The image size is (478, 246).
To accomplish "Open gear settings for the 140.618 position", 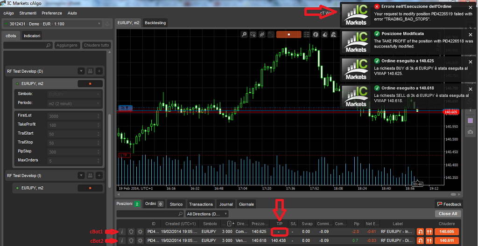I will point(140,240).
